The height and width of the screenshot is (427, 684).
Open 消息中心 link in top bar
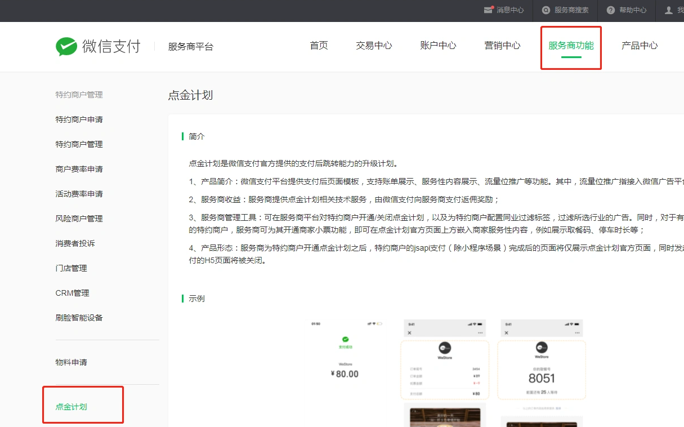coord(510,10)
